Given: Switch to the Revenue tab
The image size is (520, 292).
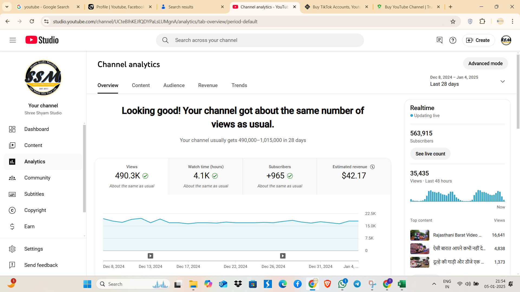Looking at the screenshot, I should pos(208,85).
